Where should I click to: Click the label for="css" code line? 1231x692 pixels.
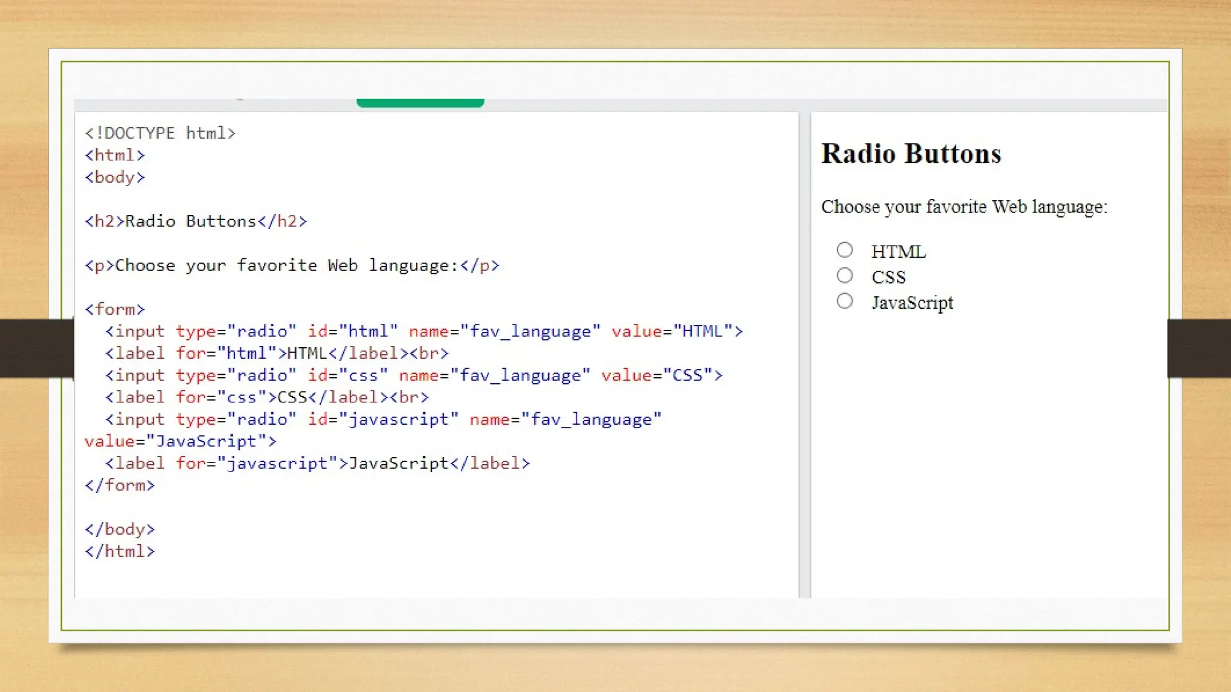point(267,398)
